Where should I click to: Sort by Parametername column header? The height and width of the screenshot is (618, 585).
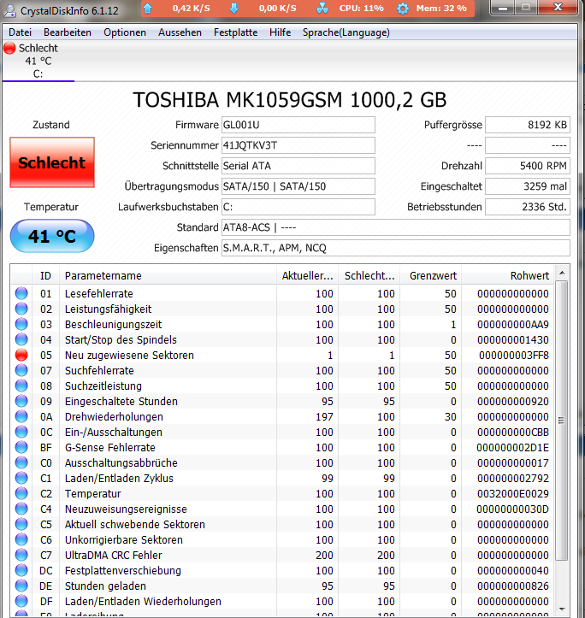coord(168,275)
